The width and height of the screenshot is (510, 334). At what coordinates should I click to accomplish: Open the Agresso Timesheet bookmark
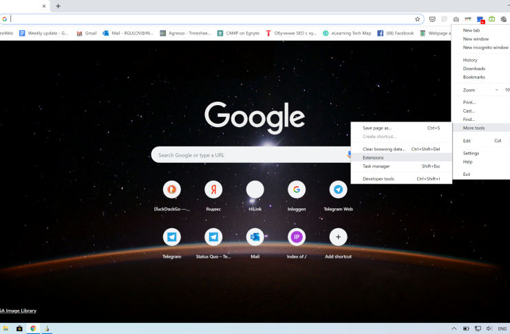coord(185,33)
